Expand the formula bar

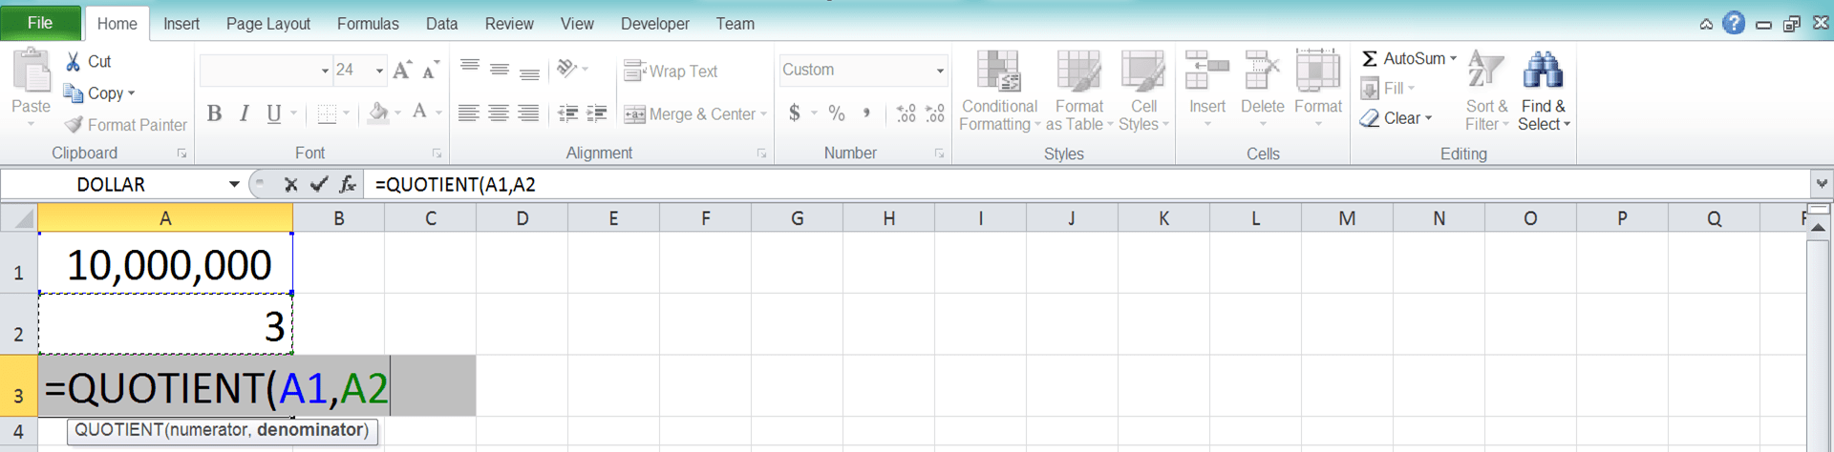pyautogui.click(x=1822, y=184)
